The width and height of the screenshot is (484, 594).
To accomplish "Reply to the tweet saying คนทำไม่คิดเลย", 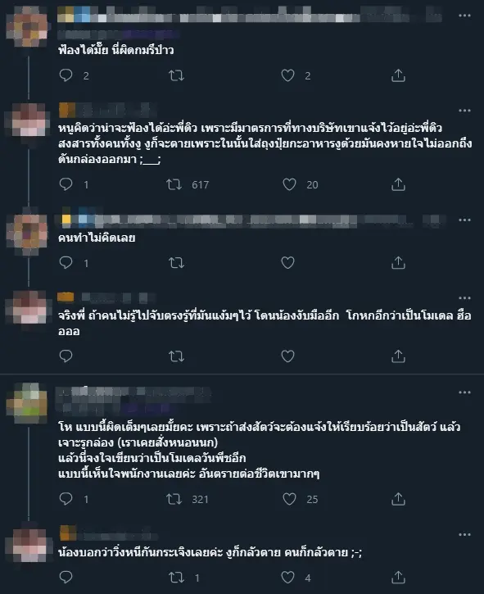I will 66,262.
